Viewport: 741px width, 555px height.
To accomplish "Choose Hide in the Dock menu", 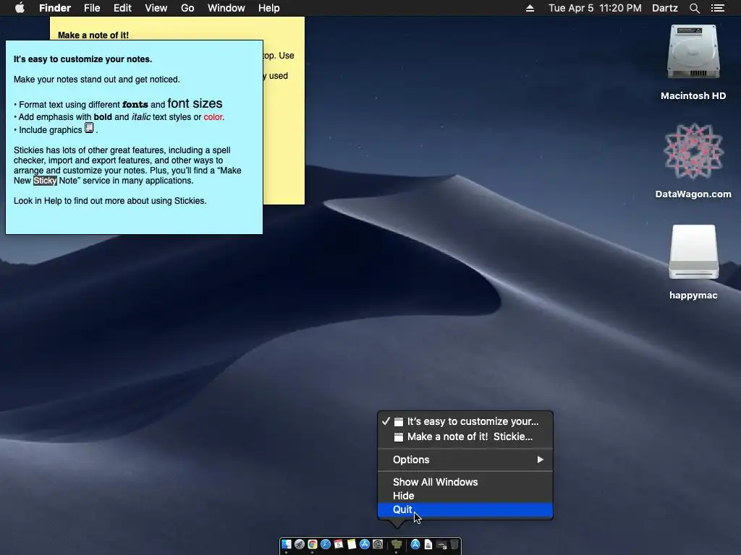I will tap(465, 496).
